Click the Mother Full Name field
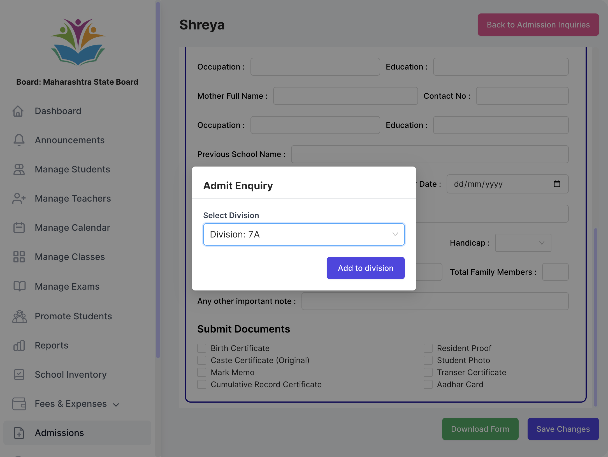The height and width of the screenshot is (457, 608). 345,96
